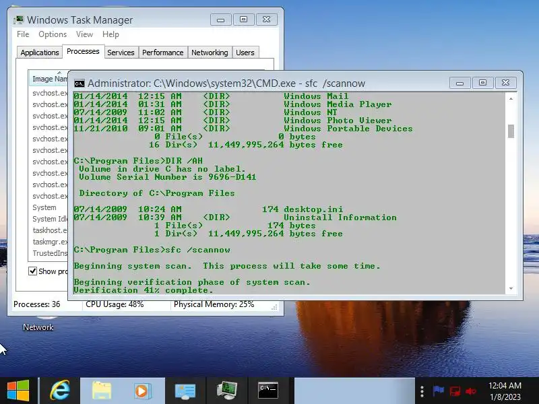Switch to the Users tab

[245, 53]
